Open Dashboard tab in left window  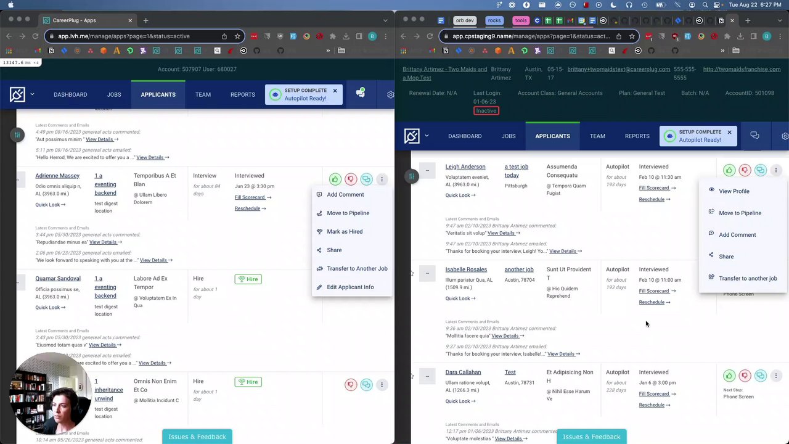coord(70,94)
